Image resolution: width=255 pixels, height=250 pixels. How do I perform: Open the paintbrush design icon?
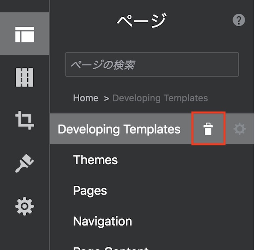point(24,163)
